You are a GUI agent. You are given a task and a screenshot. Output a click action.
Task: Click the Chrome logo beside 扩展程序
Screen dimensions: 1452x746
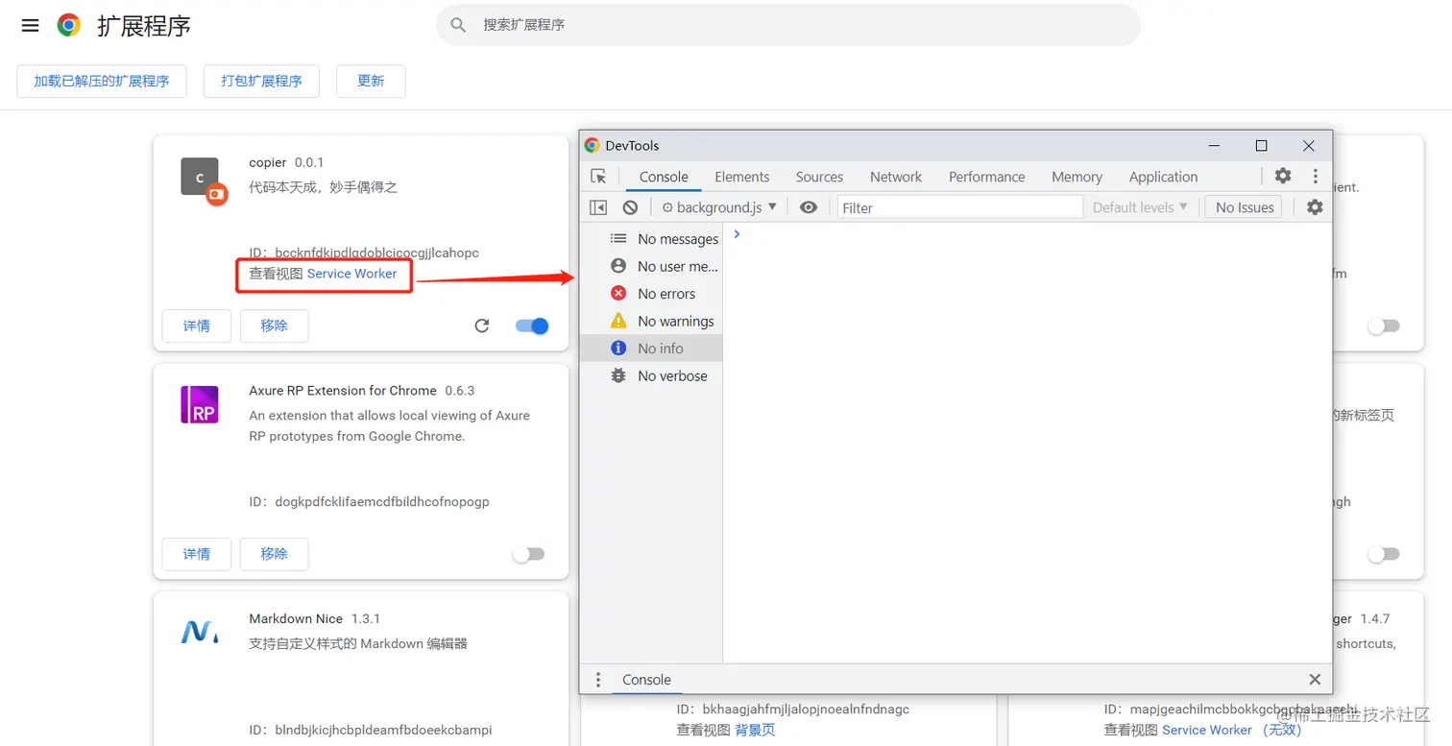pyautogui.click(x=68, y=26)
